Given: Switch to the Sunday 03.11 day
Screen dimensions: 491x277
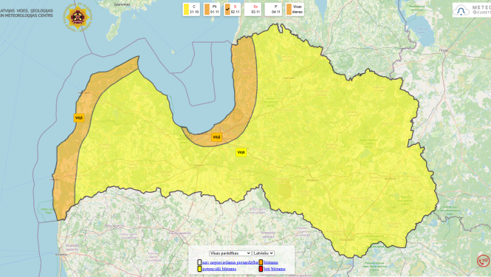Looking at the screenshot, I should tap(253, 10).
